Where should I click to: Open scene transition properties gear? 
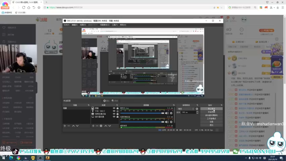click(197, 109)
